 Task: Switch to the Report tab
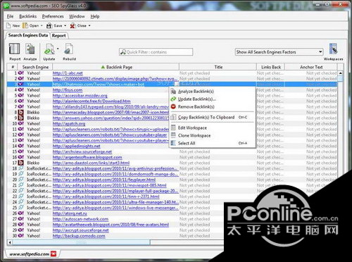[x=59, y=36]
